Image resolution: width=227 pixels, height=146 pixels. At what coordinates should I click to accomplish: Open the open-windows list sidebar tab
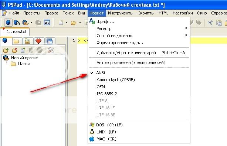point(50,41)
